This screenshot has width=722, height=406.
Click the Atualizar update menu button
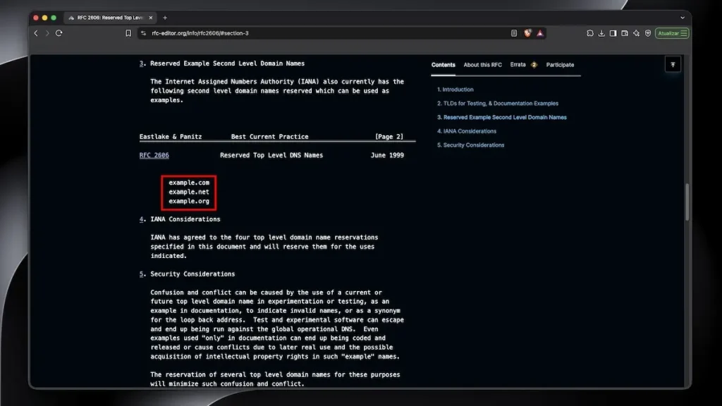pos(672,33)
